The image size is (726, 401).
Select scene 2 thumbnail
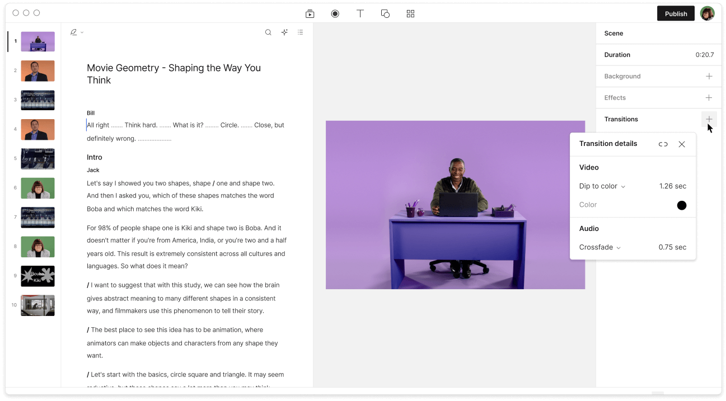(x=38, y=71)
